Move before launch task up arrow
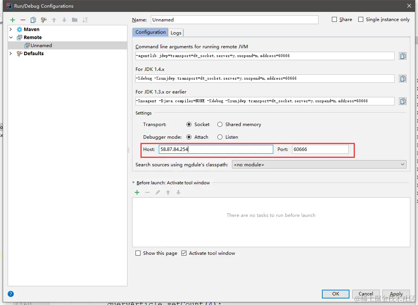Image resolution: width=418 pixels, height=305 pixels. 168,192
